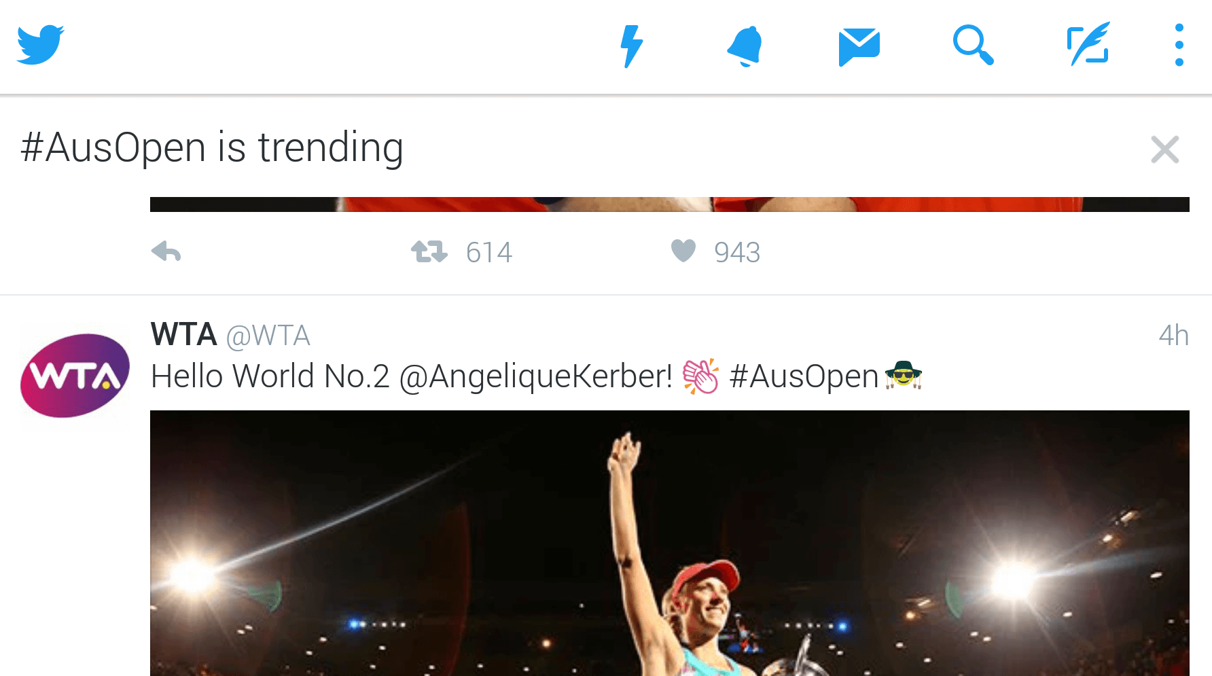Compose a new tweet
This screenshot has height=676, width=1212.
tap(1088, 45)
